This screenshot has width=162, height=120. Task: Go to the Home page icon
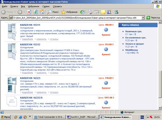pos(42,12)
